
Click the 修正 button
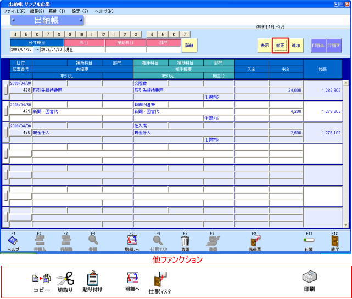[x=280, y=46]
